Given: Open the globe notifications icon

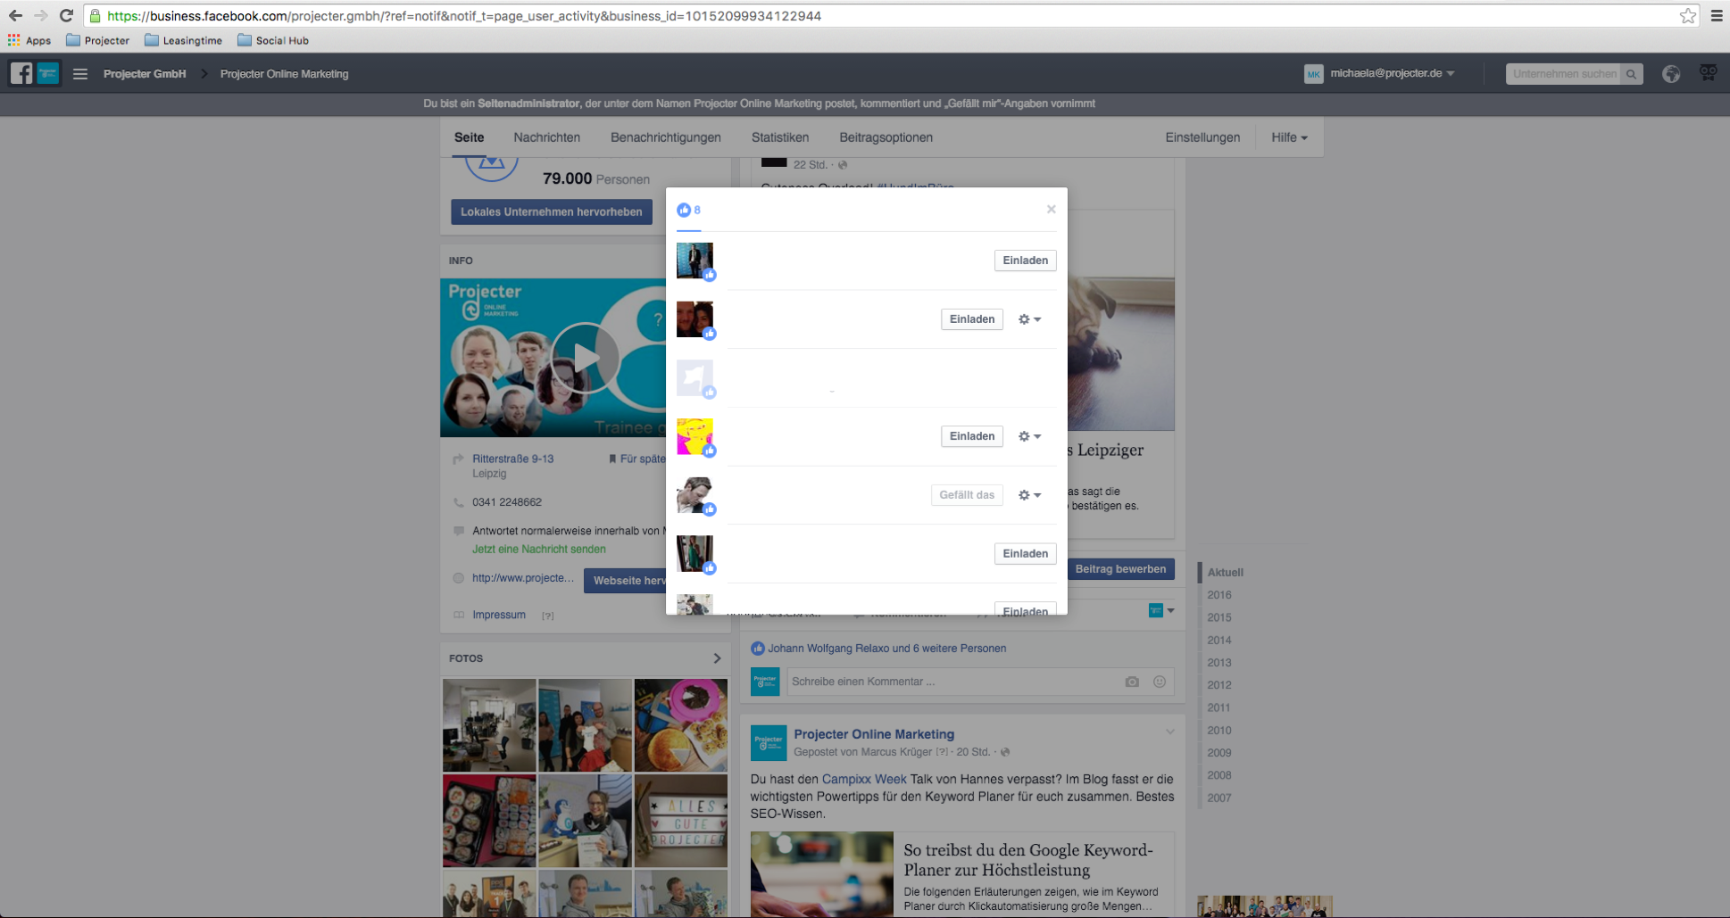Looking at the screenshot, I should click(x=1671, y=74).
